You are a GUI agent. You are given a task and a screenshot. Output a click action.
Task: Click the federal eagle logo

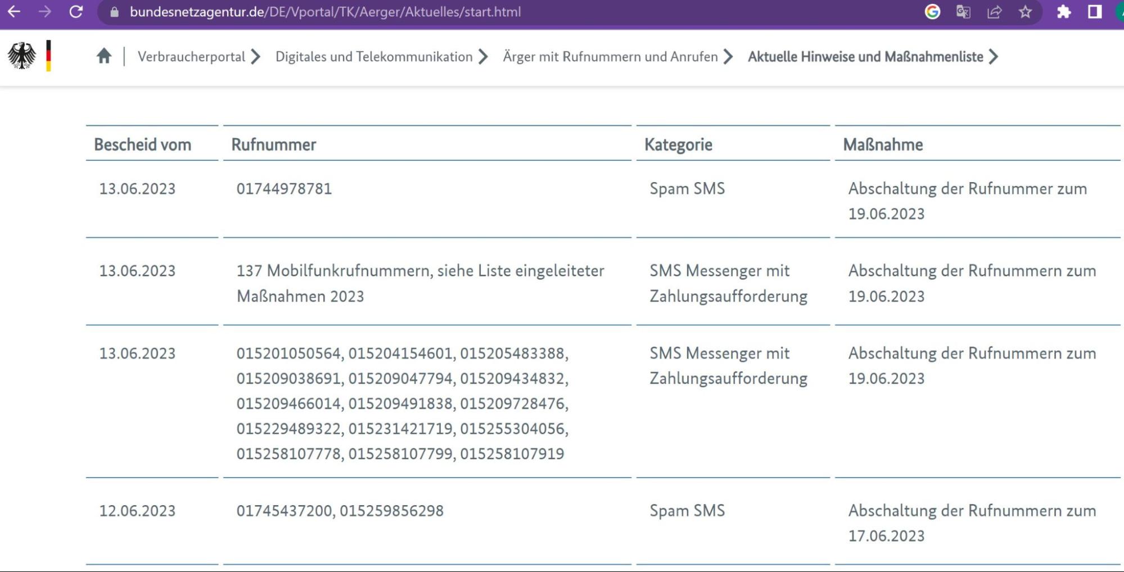pyautogui.click(x=21, y=56)
